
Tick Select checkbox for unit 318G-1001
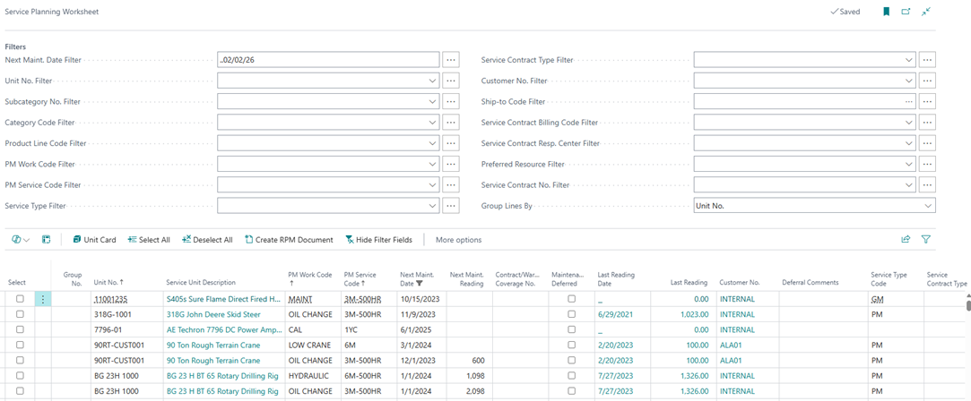coord(20,314)
